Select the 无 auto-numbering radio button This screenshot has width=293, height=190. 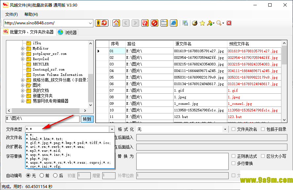28,176
